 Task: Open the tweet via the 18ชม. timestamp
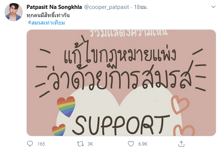(x=141, y=7)
